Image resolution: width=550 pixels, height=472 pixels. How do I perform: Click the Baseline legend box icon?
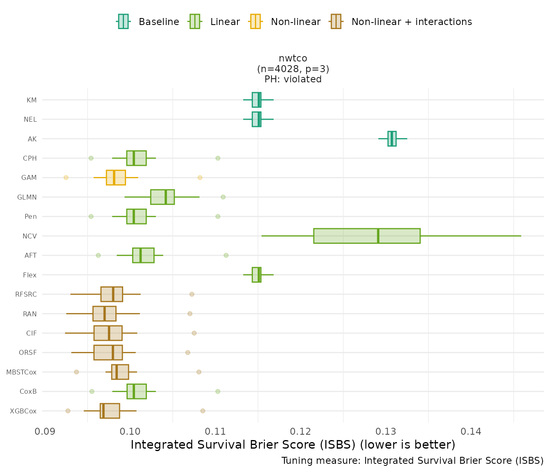(123, 22)
